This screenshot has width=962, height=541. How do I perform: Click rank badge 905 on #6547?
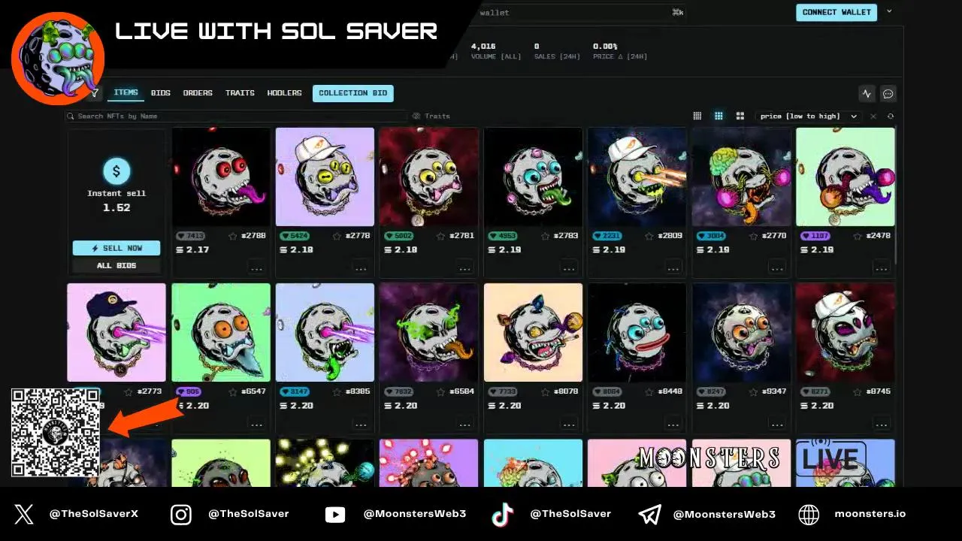click(188, 391)
